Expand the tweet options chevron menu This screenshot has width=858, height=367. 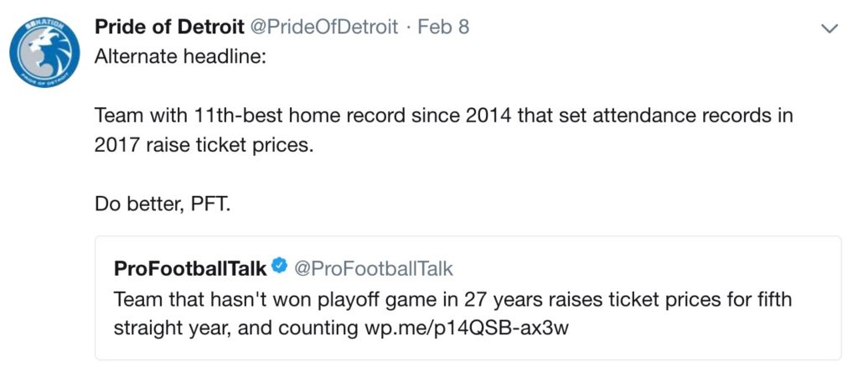tap(830, 28)
